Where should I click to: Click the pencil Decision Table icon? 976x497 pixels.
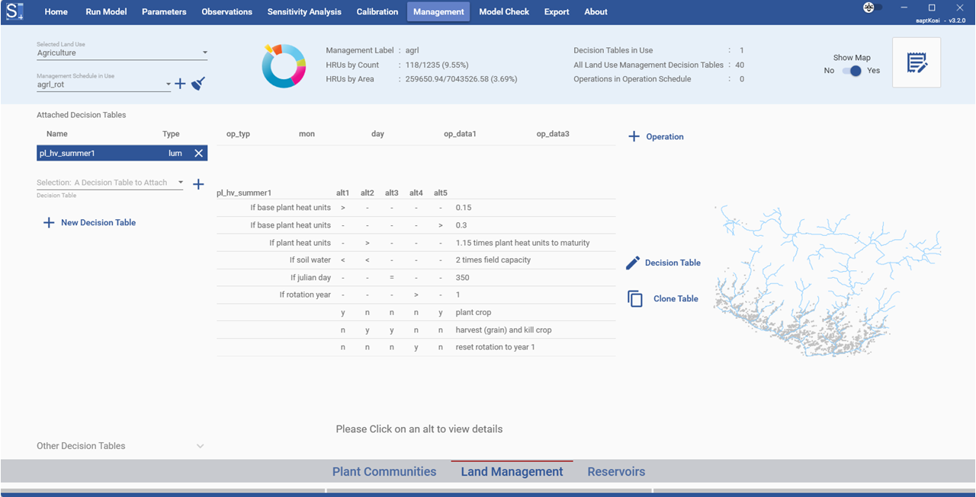633,263
